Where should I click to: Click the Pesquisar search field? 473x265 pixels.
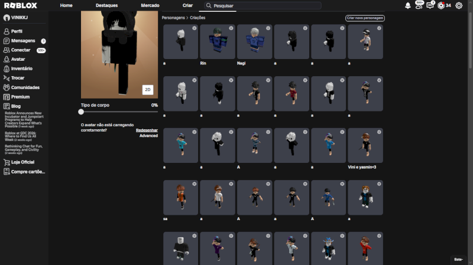[x=263, y=5]
